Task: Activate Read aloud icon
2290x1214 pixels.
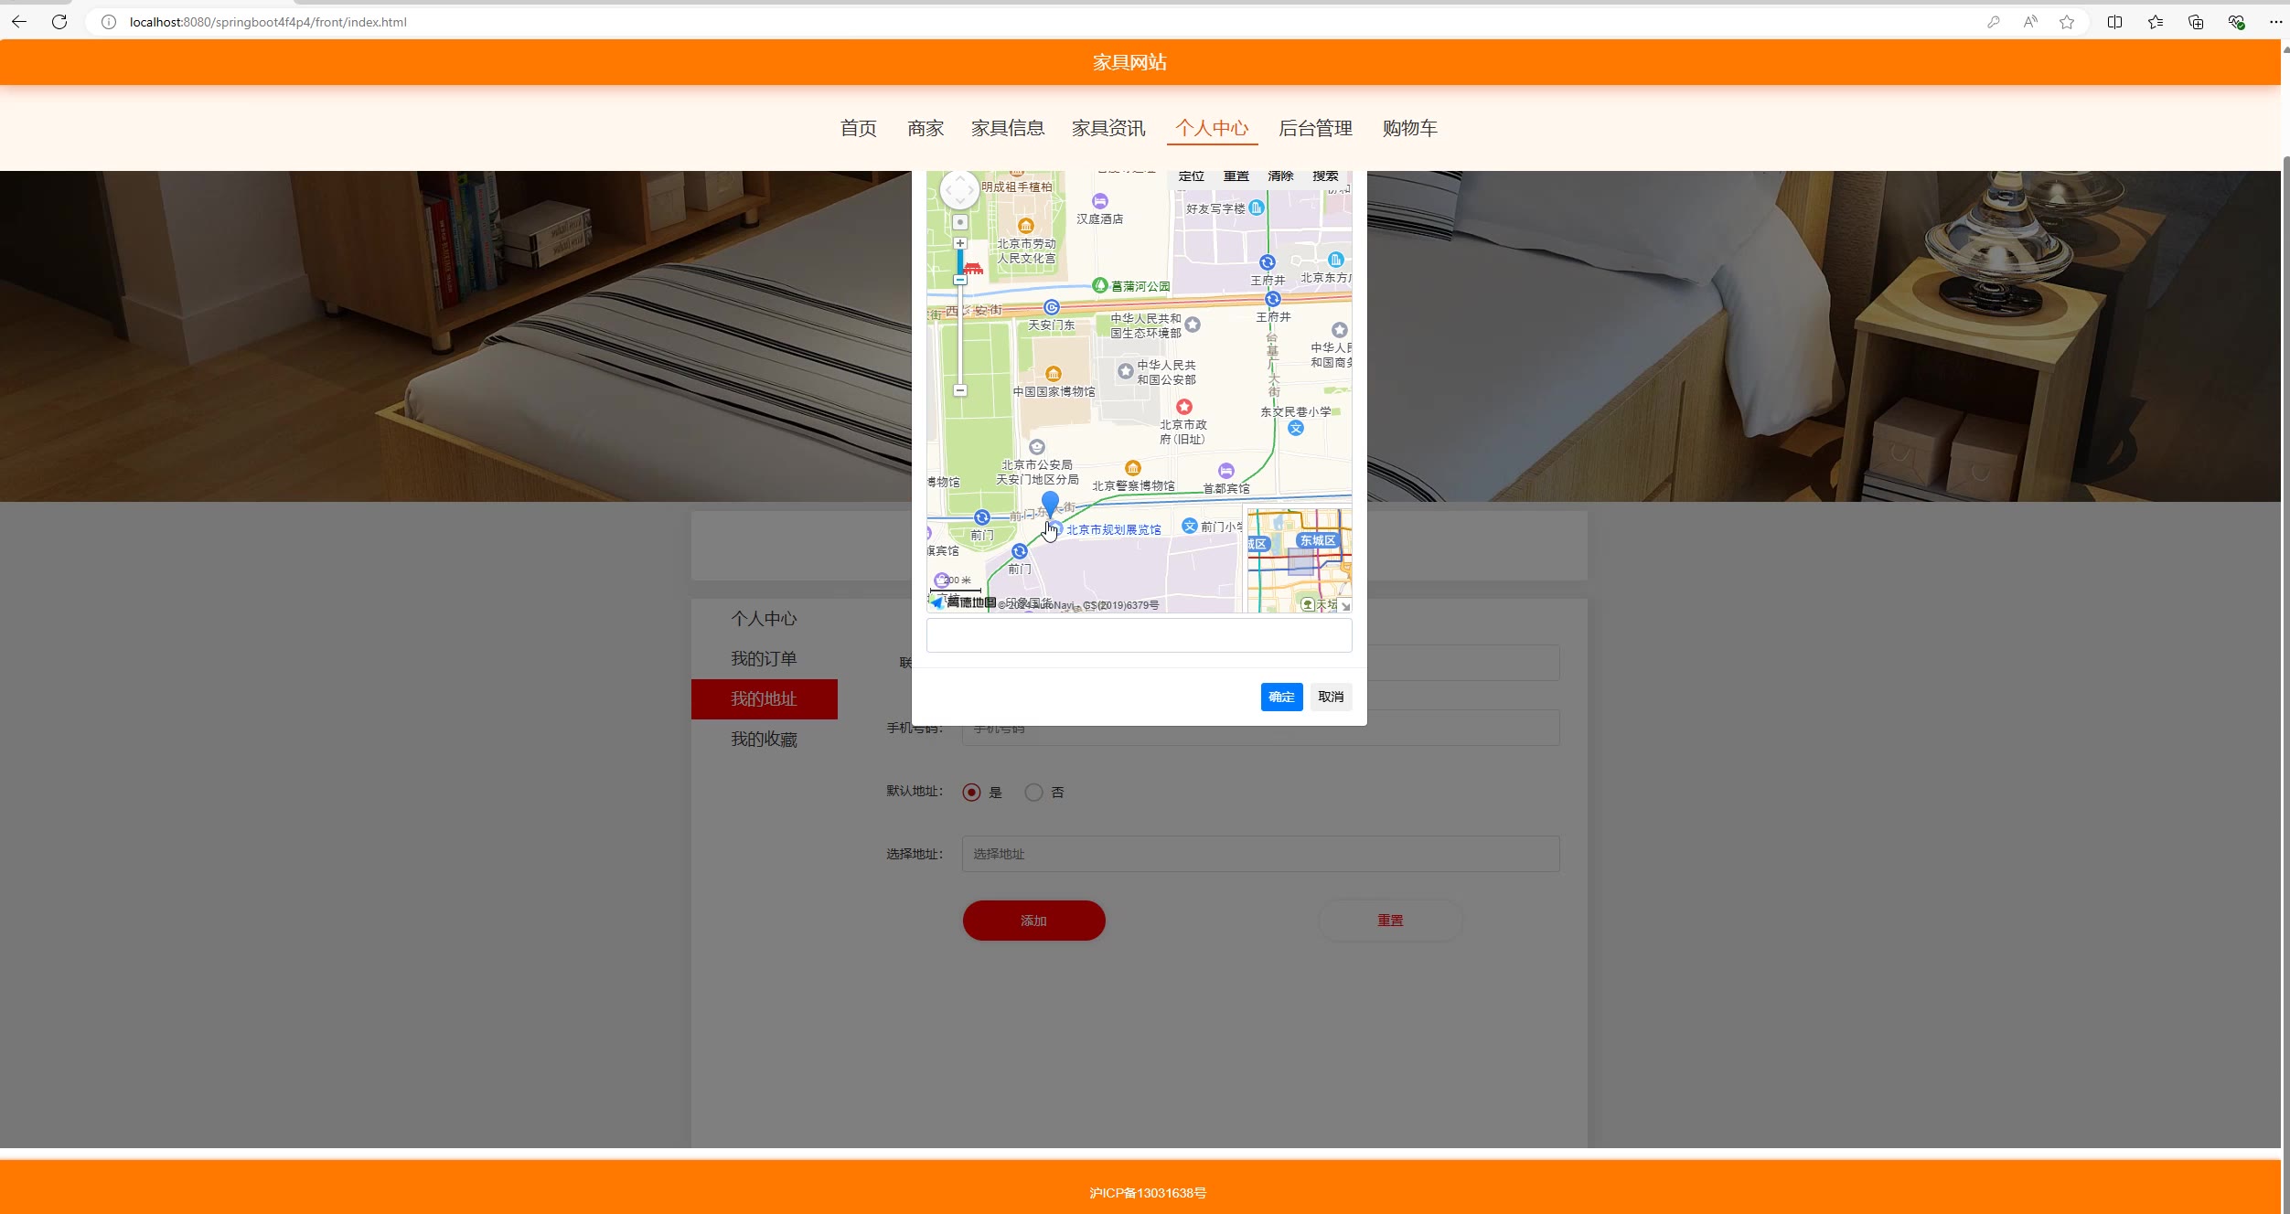Action: pos(2030,22)
